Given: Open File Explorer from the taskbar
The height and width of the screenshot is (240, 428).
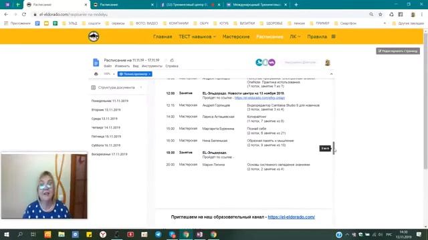Looking at the screenshot, I should pos(62,234).
